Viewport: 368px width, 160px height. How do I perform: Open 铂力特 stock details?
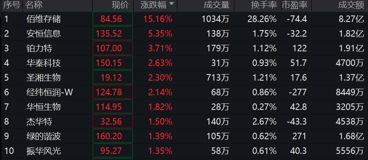point(39,48)
